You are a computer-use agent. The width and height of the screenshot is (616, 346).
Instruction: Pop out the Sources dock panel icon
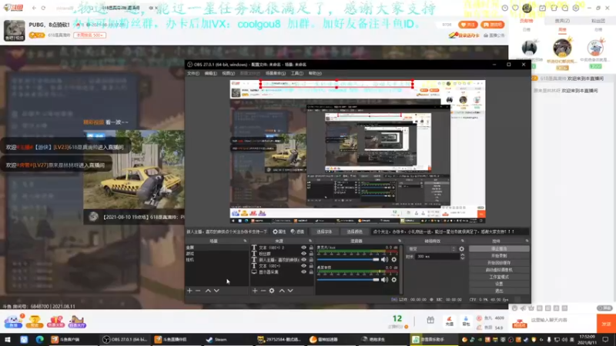tap(310, 241)
